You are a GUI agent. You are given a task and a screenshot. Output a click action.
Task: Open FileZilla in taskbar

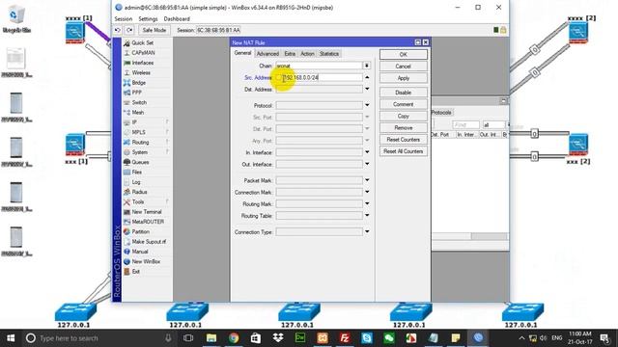345,338
